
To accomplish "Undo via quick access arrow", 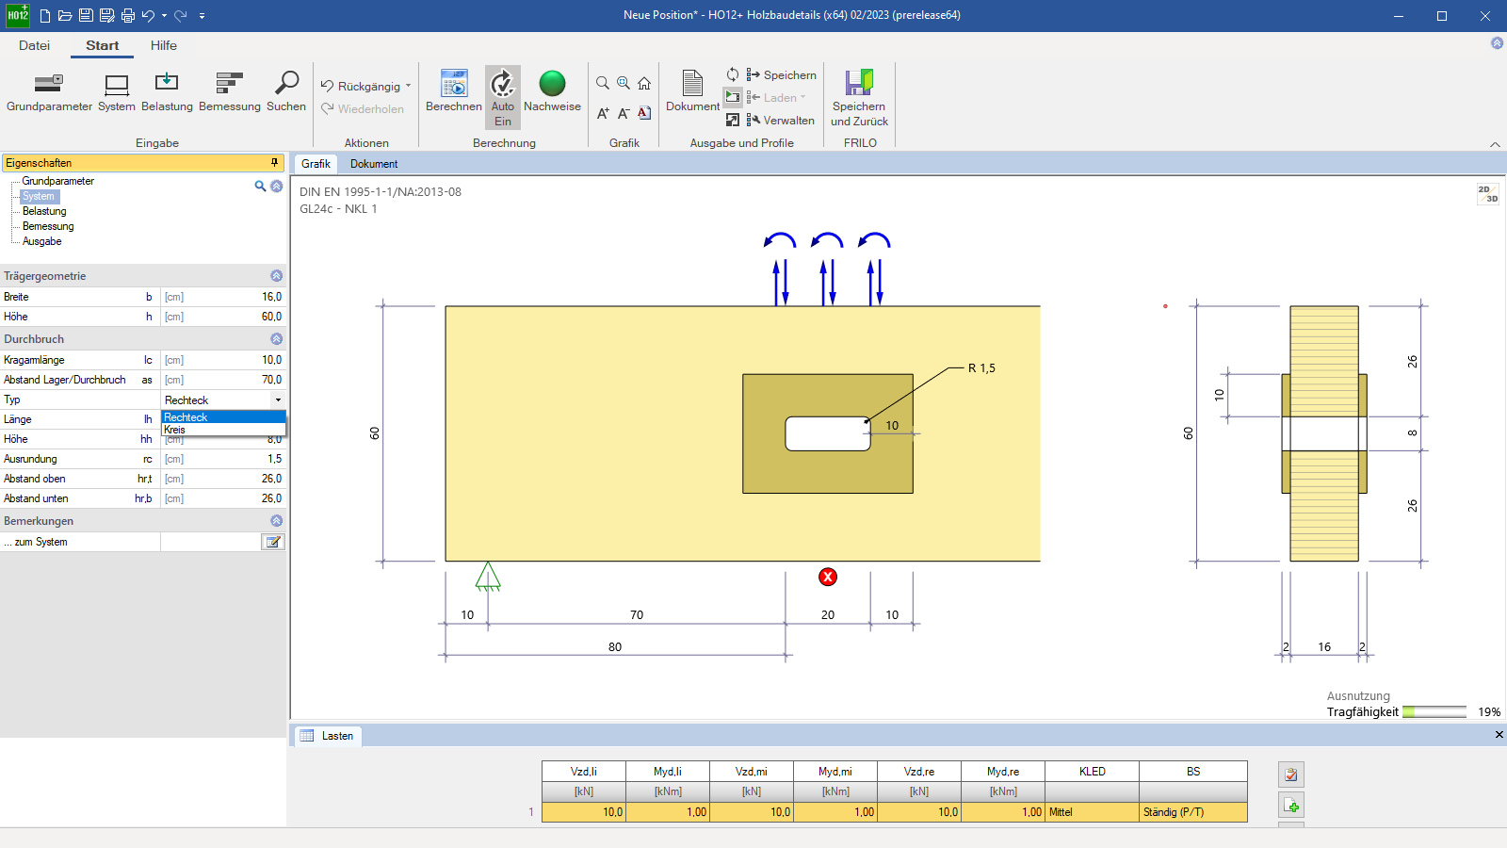I will coord(148,15).
